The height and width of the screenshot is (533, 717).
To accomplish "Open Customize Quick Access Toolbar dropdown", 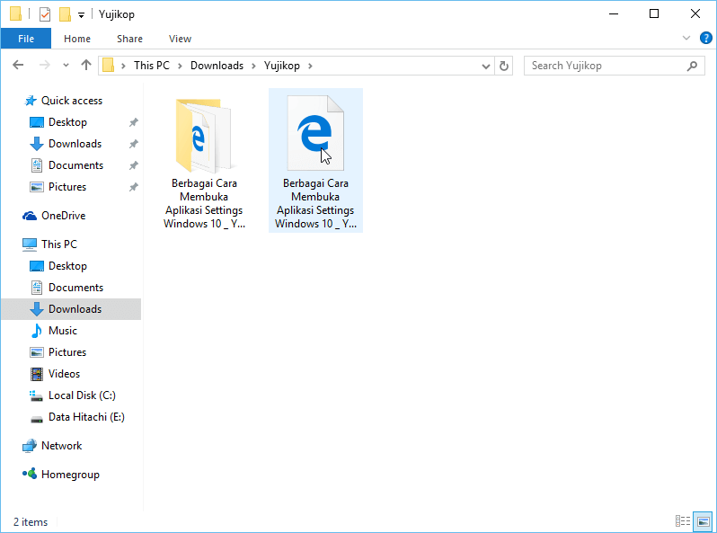I will [x=81, y=15].
